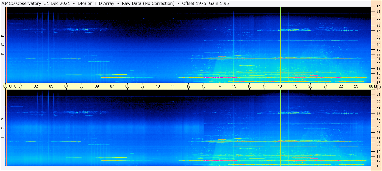Image resolution: width=382 pixels, height=171 pixels.
Task: Click the 21 MHz scale label in the RCP panel
Action: 378,59
